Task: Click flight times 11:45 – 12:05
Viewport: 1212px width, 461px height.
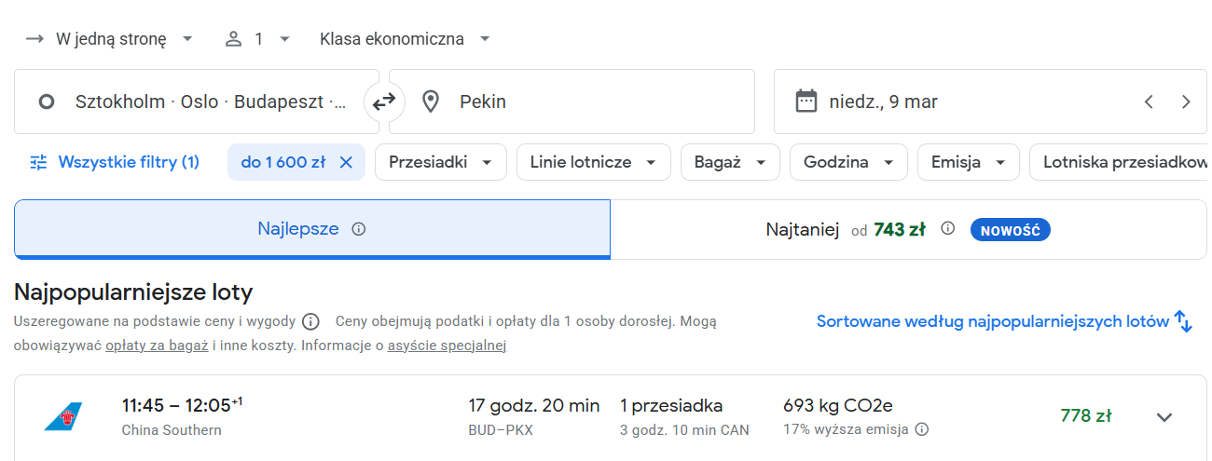Action: coord(182,405)
